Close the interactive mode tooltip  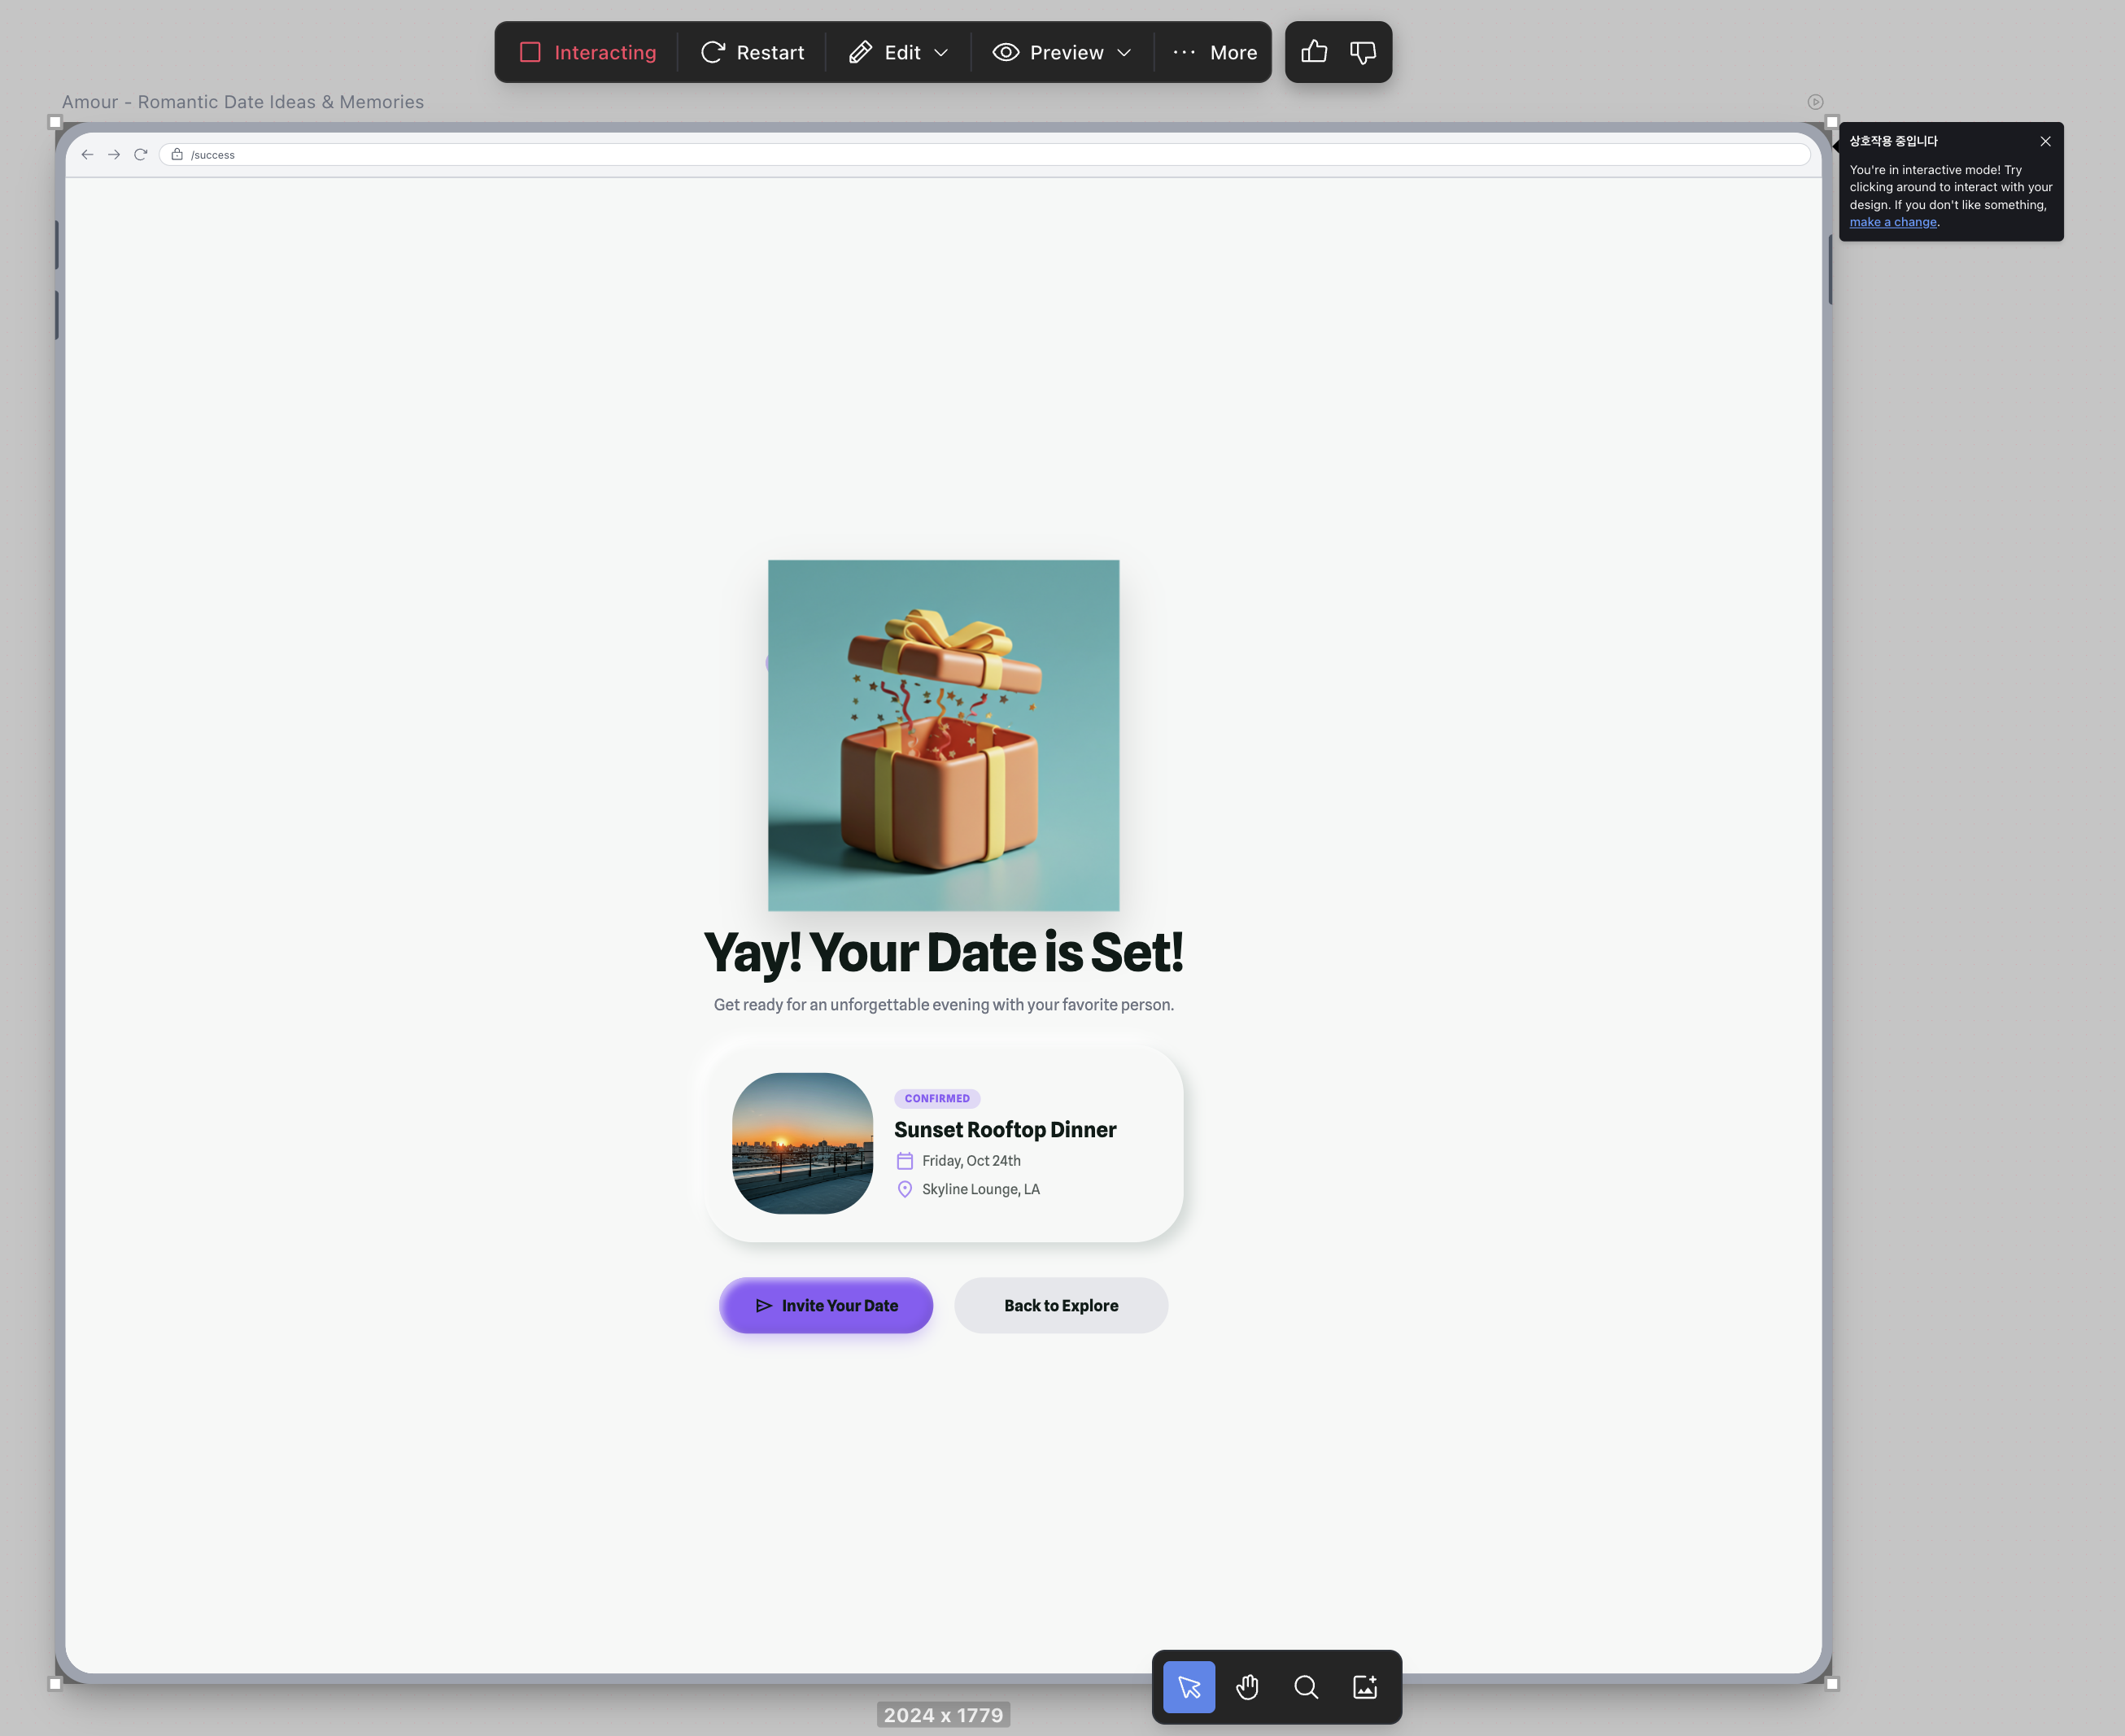2045,141
